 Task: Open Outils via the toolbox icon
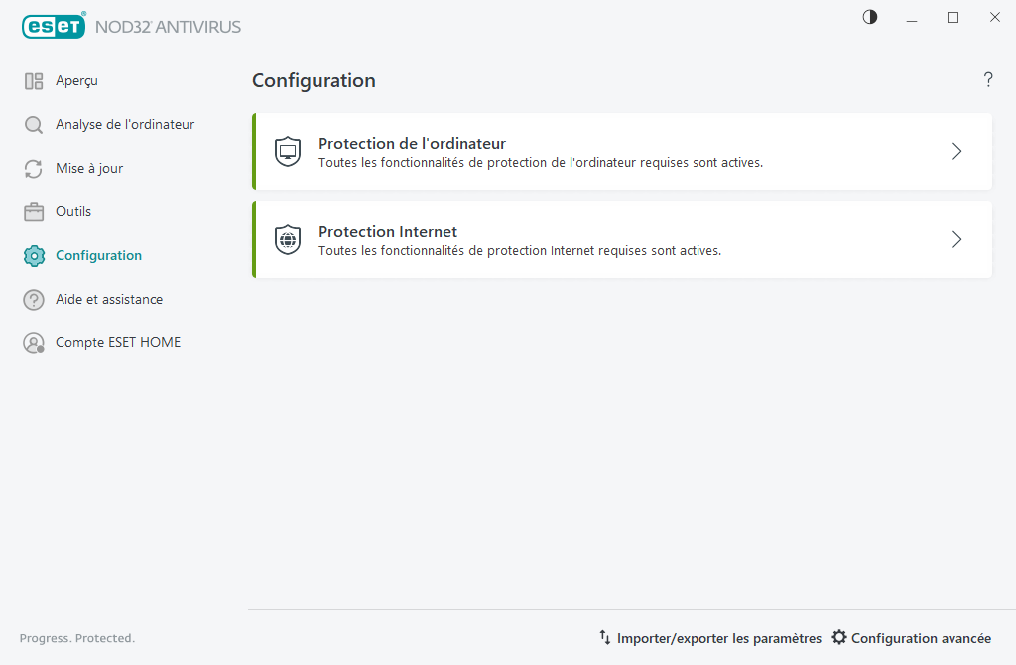tap(35, 211)
